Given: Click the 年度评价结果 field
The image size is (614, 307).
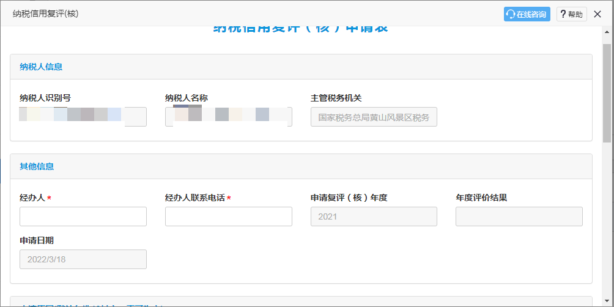Looking at the screenshot, I should [x=519, y=216].
